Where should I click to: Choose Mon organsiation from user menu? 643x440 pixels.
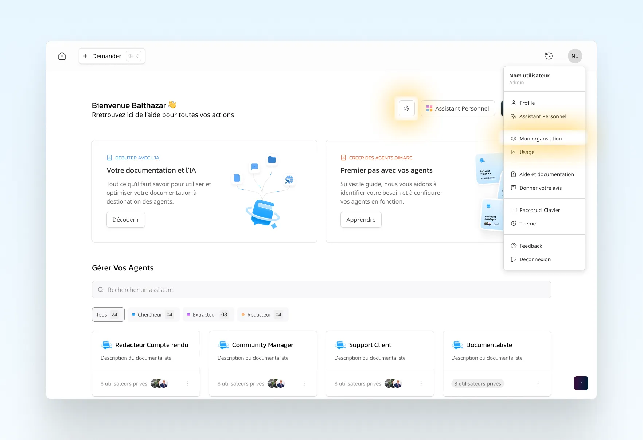point(540,139)
